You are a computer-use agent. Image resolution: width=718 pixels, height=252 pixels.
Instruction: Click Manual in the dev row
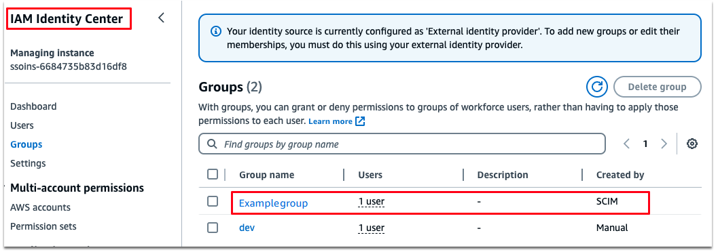click(x=612, y=228)
